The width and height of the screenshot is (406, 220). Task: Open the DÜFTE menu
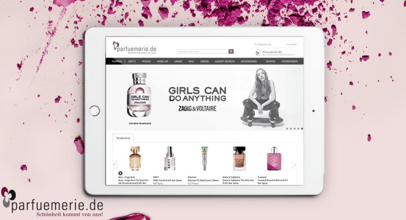click(132, 61)
